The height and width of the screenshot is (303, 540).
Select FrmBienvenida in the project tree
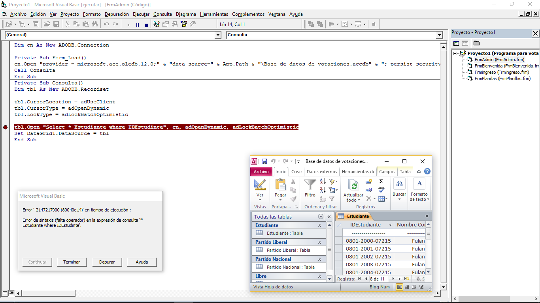click(x=506, y=66)
